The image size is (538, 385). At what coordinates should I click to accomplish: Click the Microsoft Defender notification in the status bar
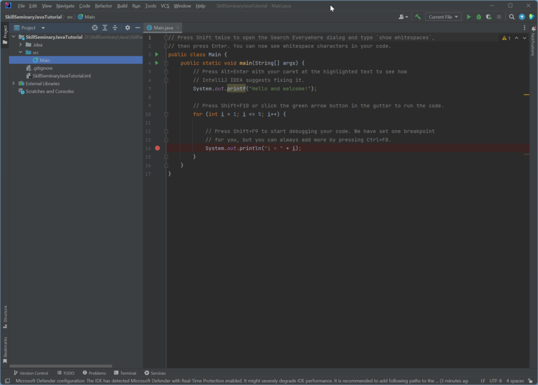242,381
